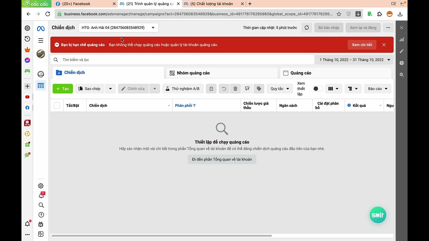Click the green Tạo button

pyautogui.click(x=63, y=89)
